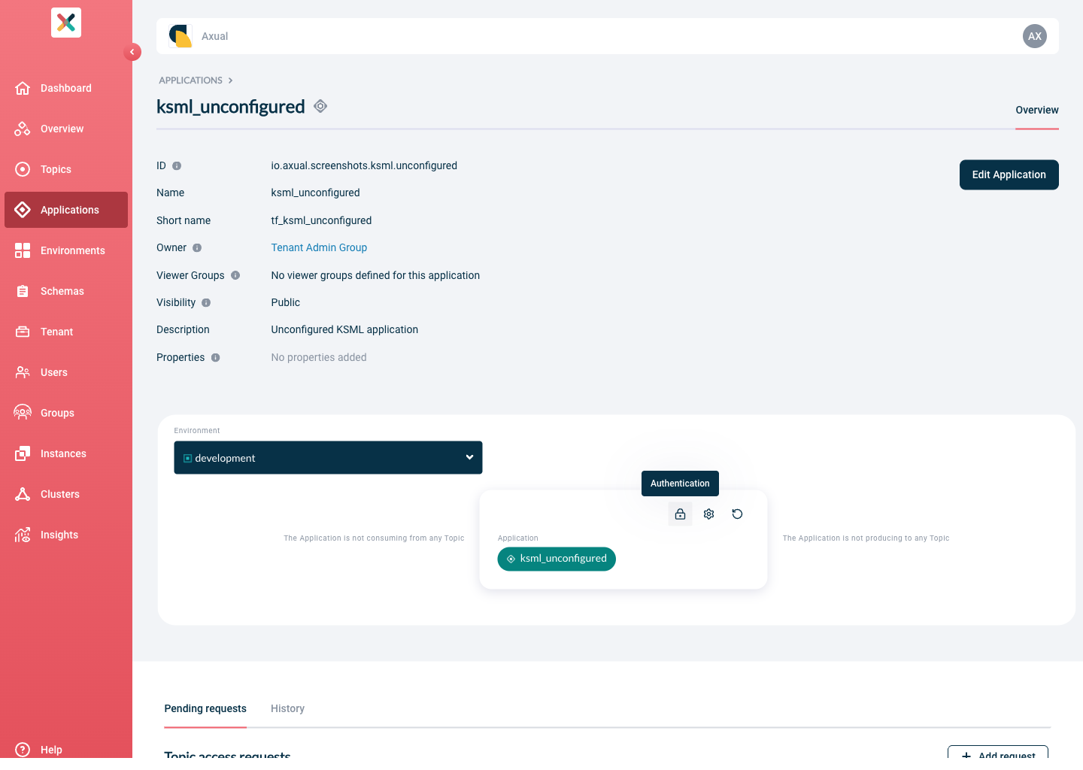
Task: Click the Topics circle icon
Action: [23, 169]
